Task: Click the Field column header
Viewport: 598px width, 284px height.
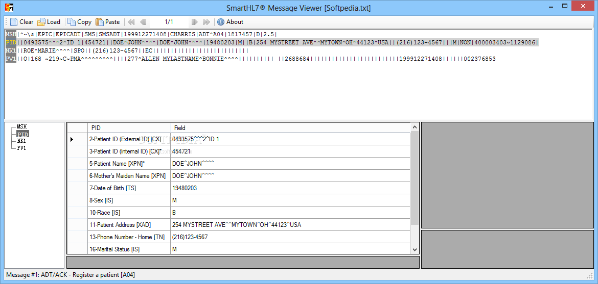Action: (x=290, y=128)
